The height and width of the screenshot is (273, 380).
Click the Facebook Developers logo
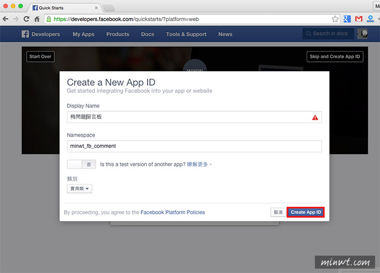pyautogui.click(x=41, y=34)
